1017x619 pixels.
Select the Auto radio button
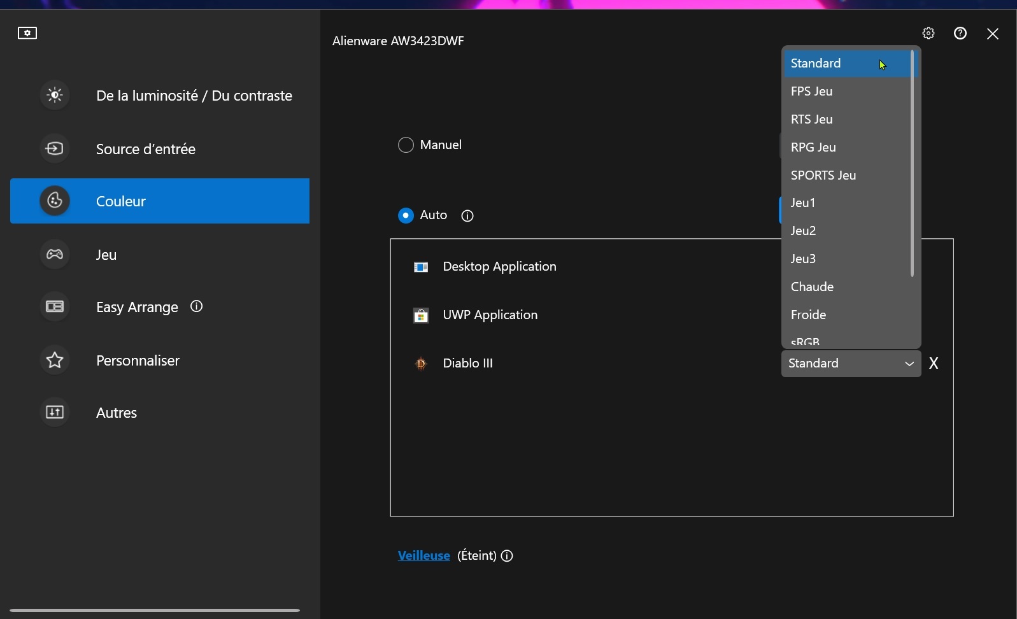pyautogui.click(x=406, y=216)
